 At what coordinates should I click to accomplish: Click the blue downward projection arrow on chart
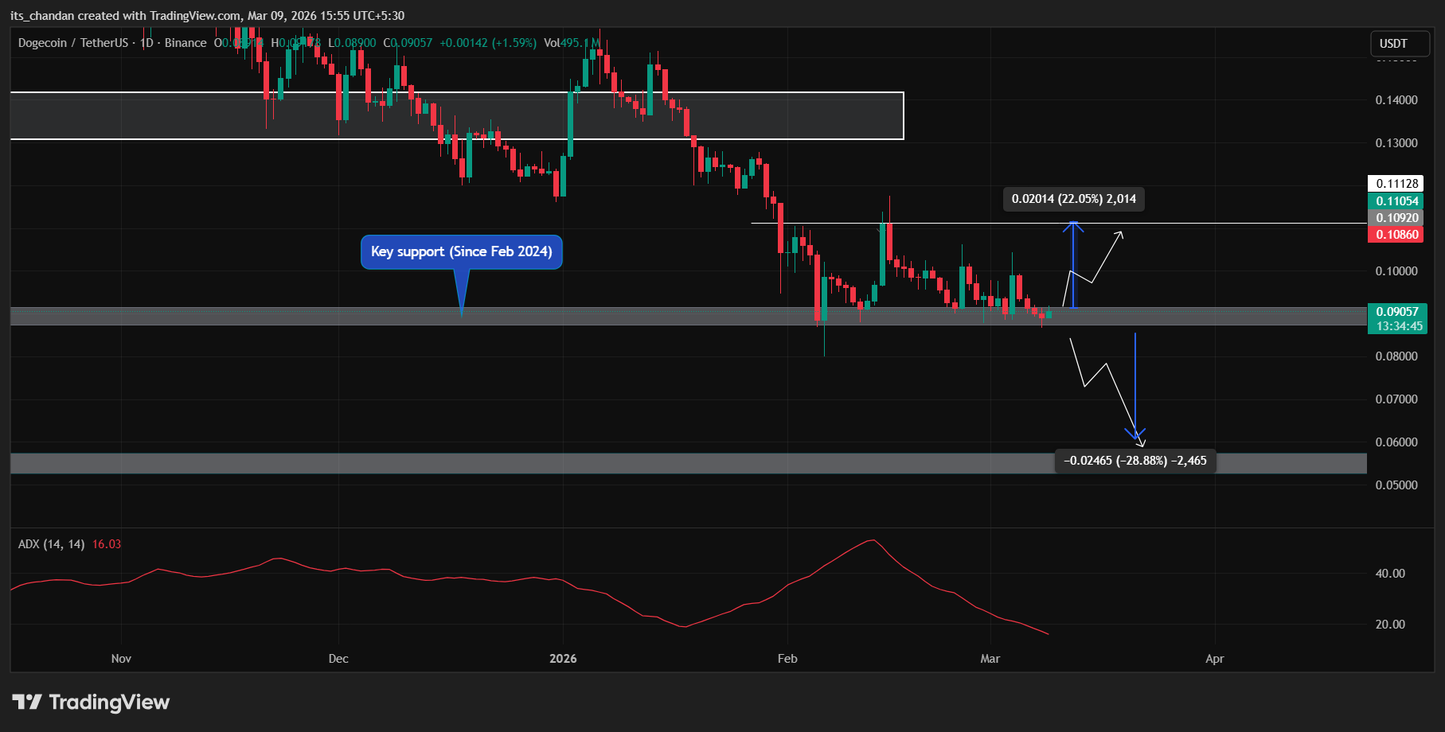click(1136, 382)
